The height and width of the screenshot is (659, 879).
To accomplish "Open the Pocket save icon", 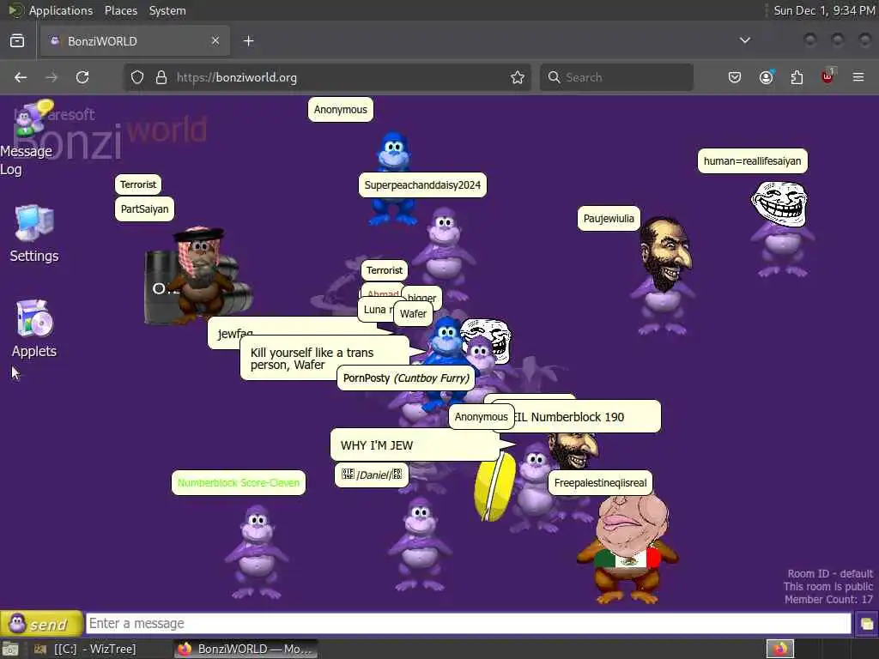I will pos(735,77).
